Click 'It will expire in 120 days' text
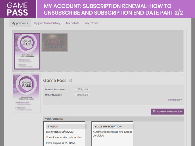195x146 pixels. [61, 143]
